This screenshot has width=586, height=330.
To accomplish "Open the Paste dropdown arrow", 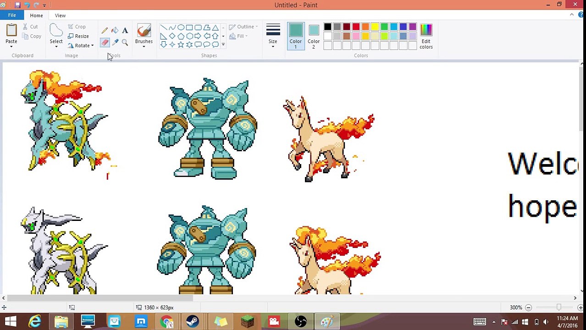I will tap(11, 46).
